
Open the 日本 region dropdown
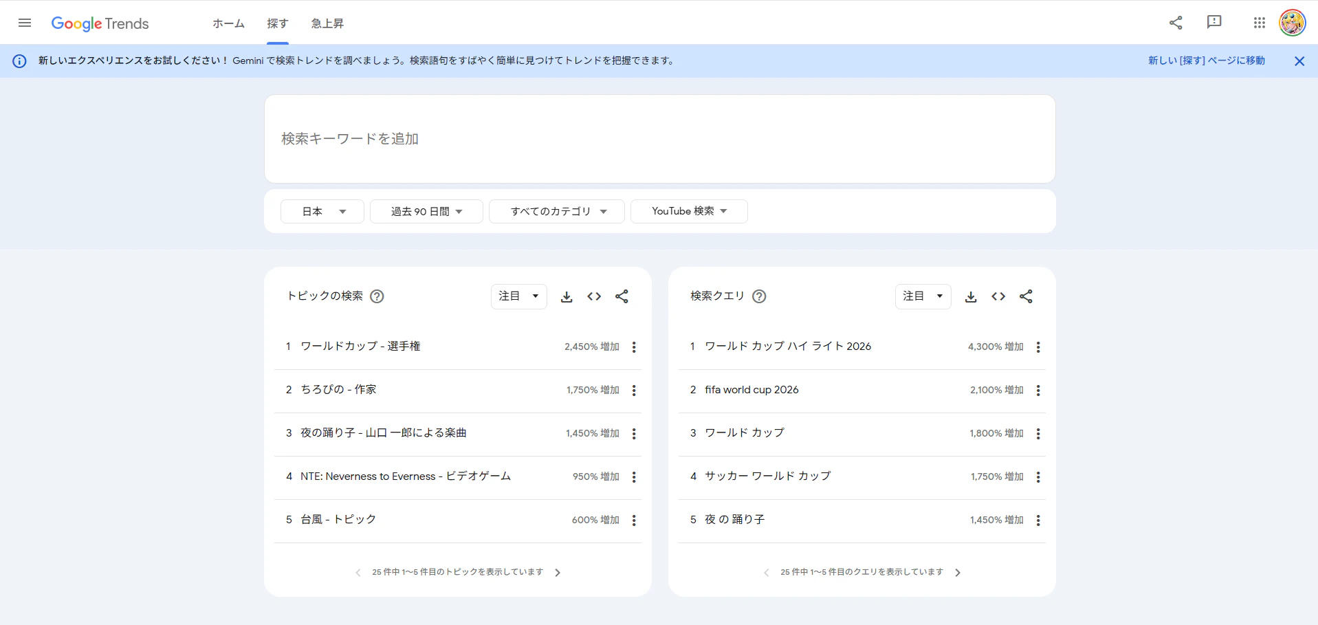(322, 211)
